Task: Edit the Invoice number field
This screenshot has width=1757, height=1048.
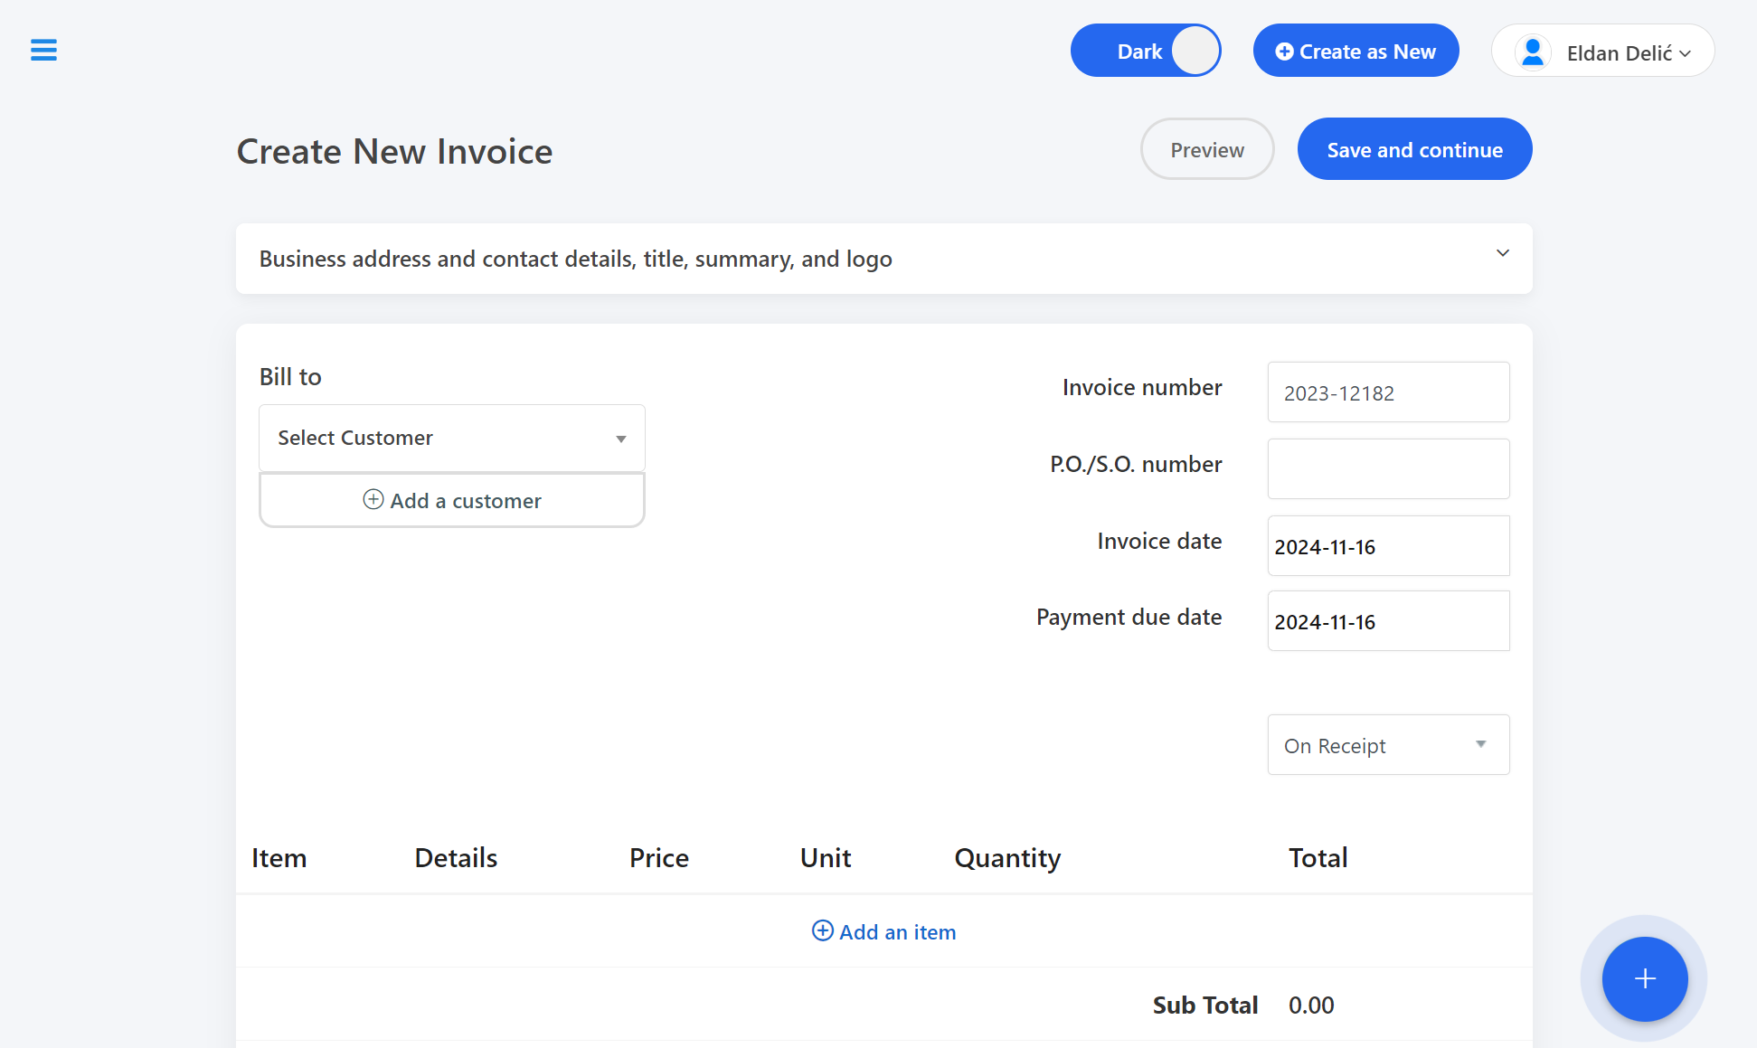Action: 1388,392
